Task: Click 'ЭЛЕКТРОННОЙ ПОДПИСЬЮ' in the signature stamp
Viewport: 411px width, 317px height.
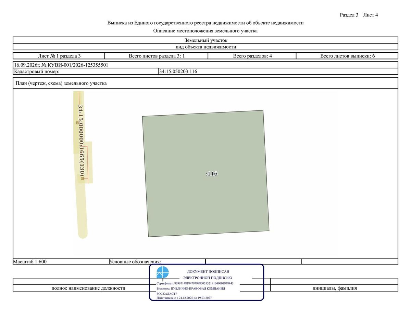Action: point(208,278)
